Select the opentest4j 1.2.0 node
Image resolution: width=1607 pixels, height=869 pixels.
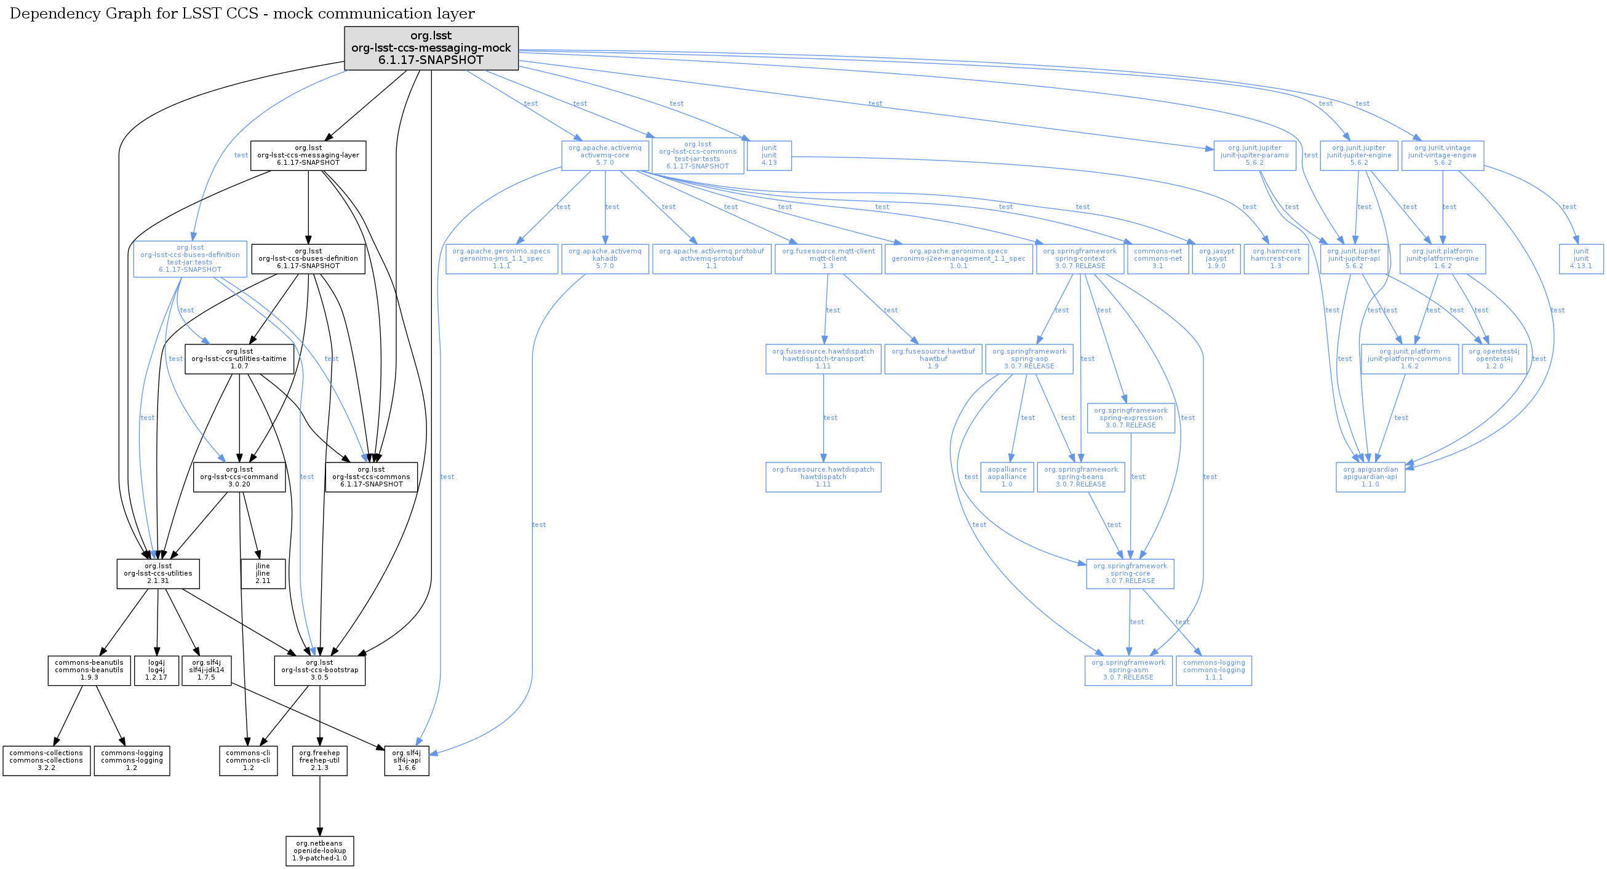1494,359
